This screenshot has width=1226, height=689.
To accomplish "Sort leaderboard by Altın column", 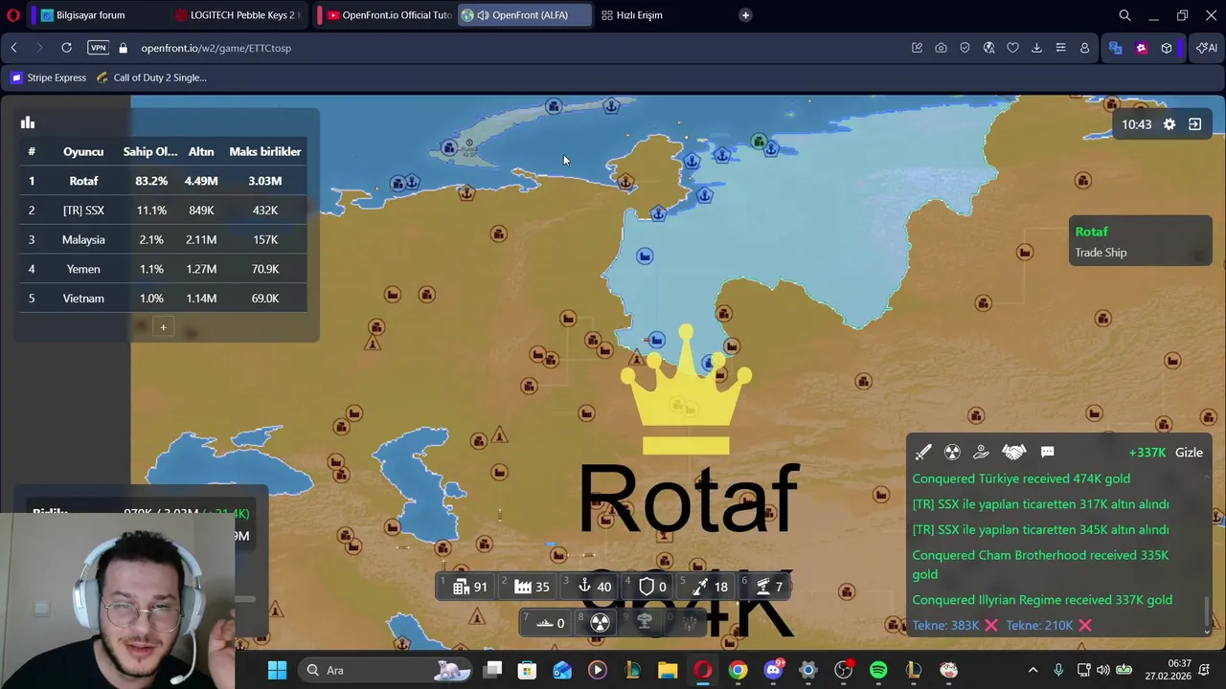I will (201, 151).
